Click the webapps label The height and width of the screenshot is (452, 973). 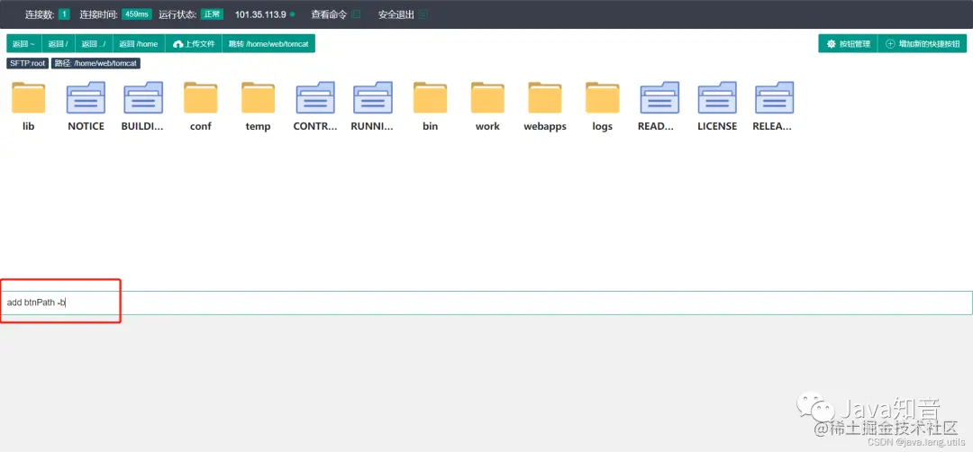[x=545, y=126]
